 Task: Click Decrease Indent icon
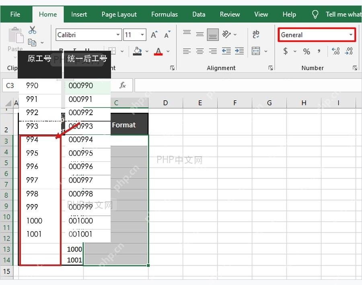point(226,51)
